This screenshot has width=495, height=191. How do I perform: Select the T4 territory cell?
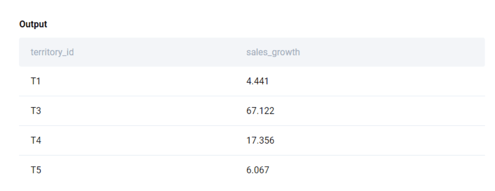coord(36,140)
